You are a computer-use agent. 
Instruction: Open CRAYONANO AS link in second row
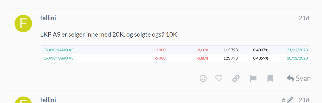[x=59, y=58]
